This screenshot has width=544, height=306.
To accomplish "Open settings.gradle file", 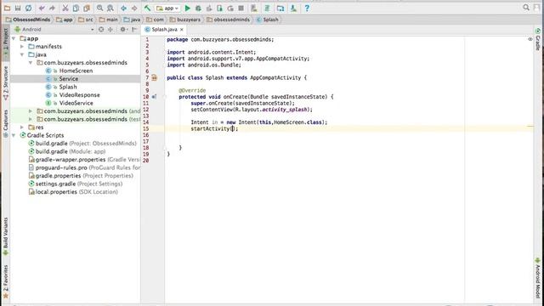I will click(x=75, y=184).
